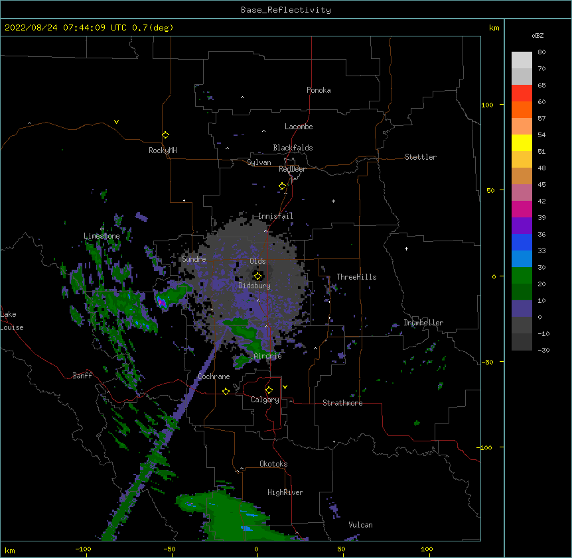Click the RedDeer city label
This screenshot has height=558, width=572.
click(292, 169)
